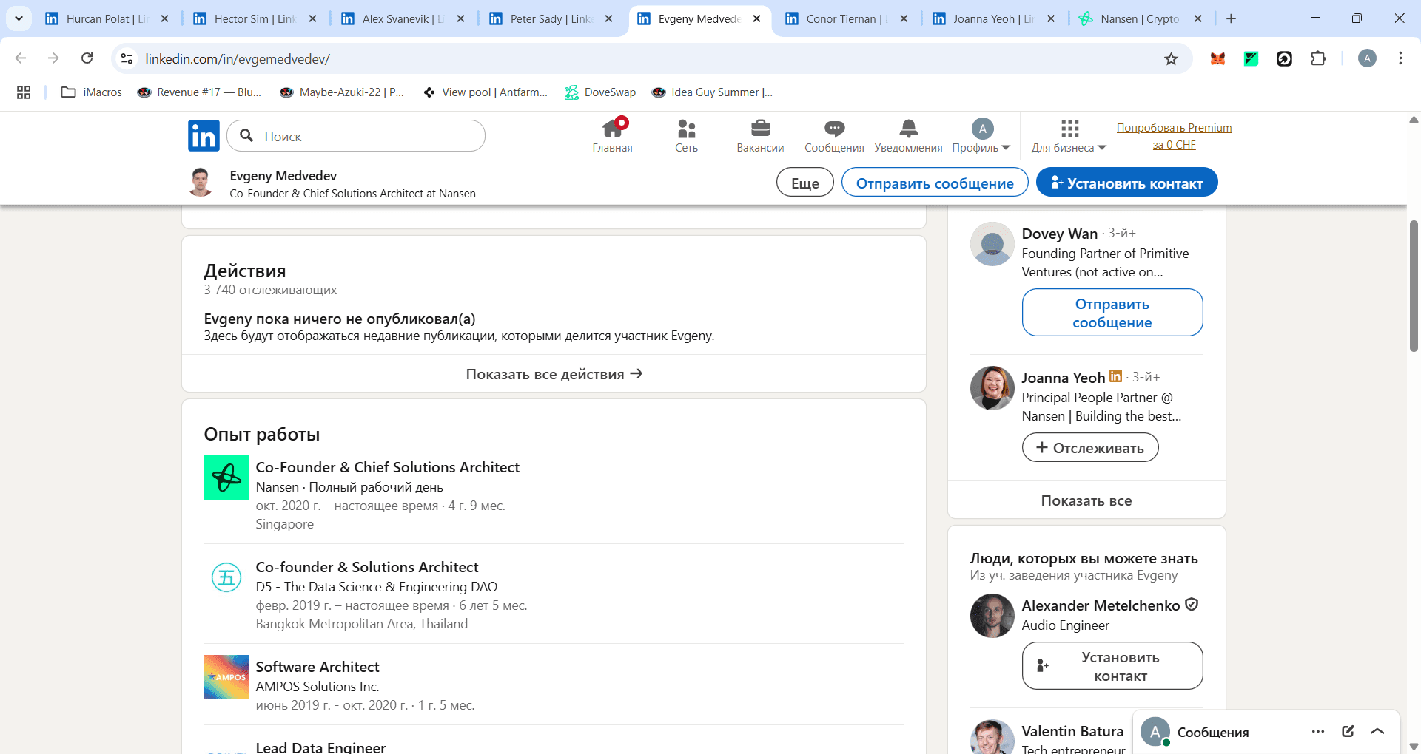The image size is (1421, 754).
Task: Open Вакансии jobs briefcase icon
Action: pos(760,136)
